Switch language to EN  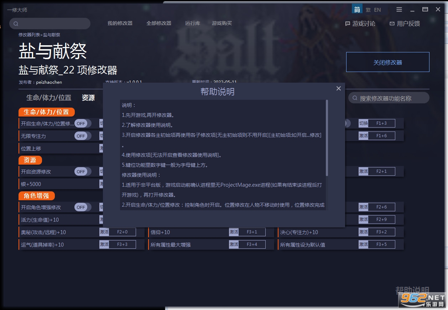coord(377,10)
